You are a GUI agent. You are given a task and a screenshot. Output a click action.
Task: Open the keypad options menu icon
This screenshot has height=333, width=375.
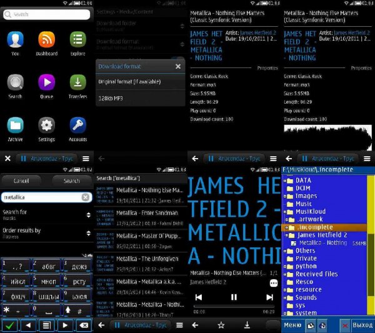(x=46, y=326)
